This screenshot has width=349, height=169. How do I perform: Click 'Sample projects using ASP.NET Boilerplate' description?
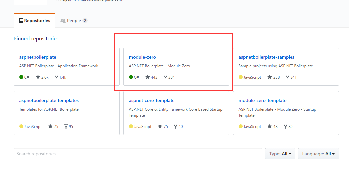(x=276, y=66)
